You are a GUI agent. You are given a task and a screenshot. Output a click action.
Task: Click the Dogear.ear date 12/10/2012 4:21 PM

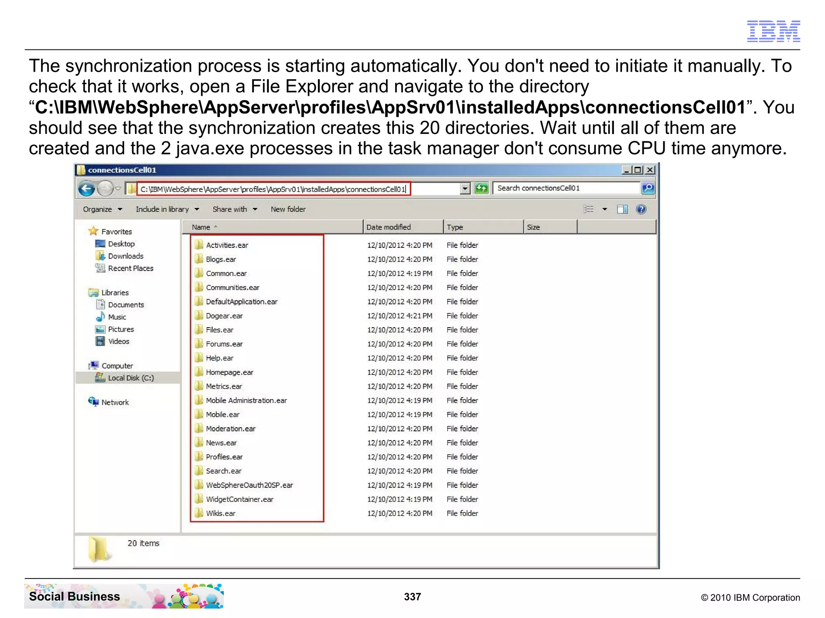click(400, 316)
